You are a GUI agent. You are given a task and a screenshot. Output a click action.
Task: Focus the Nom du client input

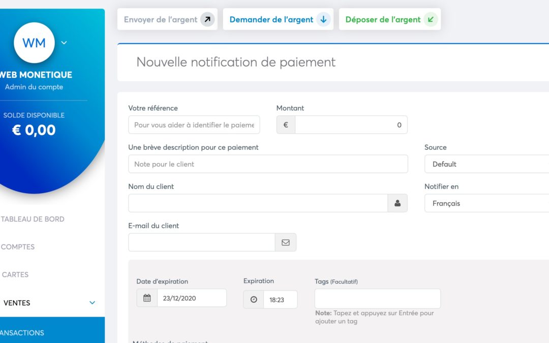pyautogui.click(x=258, y=203)
